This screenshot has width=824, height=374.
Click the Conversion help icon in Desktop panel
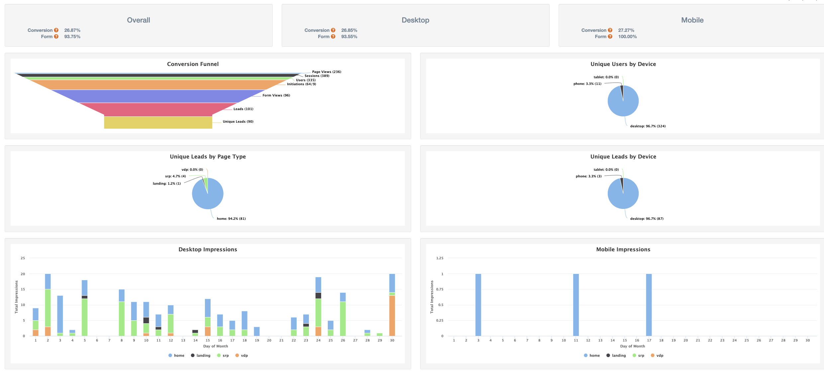tap(333, 30)
